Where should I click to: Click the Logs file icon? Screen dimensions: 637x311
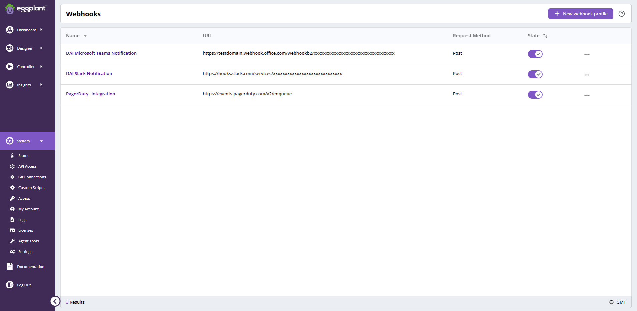(x=12, y=220)
